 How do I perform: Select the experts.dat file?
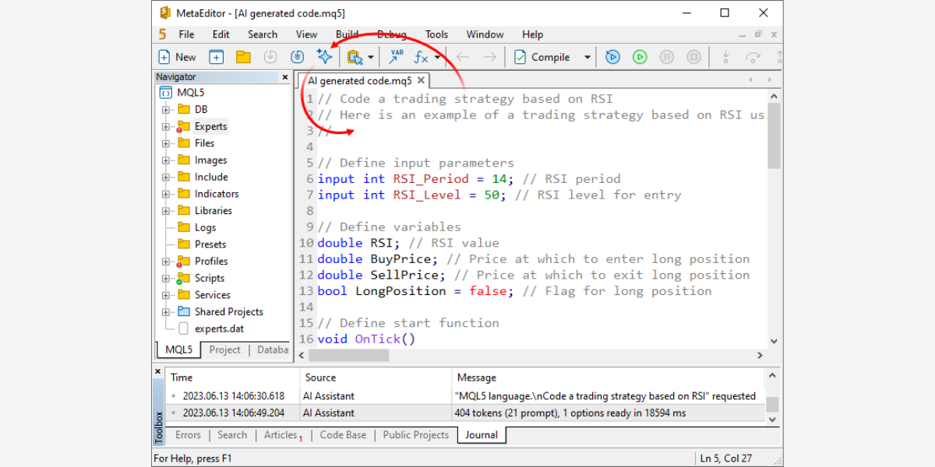[x=219, y=328]
